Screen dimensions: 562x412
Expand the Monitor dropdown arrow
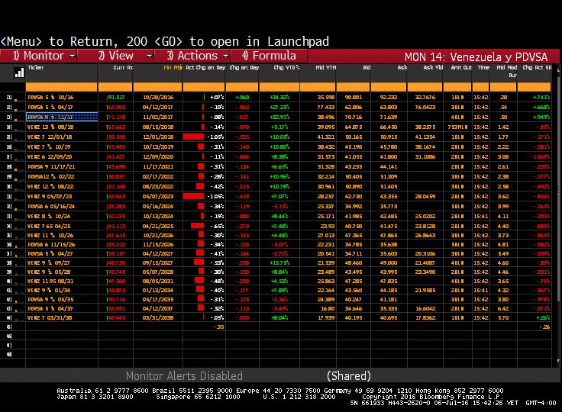(72, 56)
